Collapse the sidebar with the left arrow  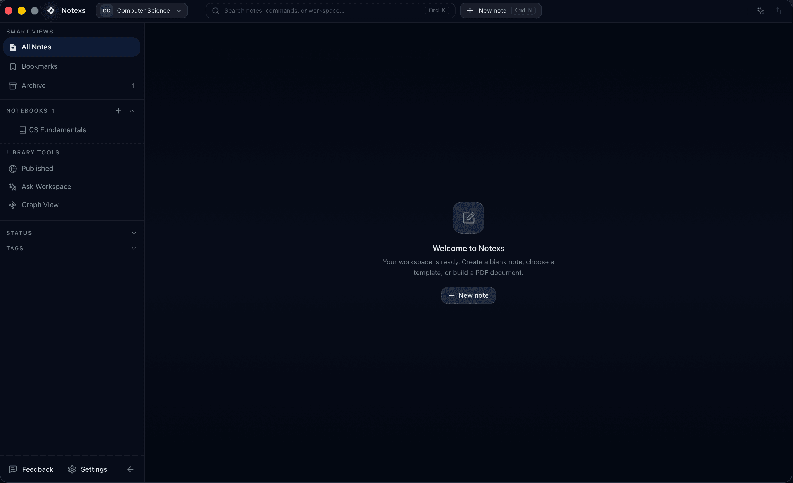tap(130, 469)
